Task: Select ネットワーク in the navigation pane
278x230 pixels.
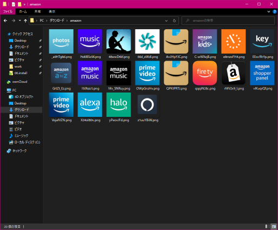Action: point(19,151)
